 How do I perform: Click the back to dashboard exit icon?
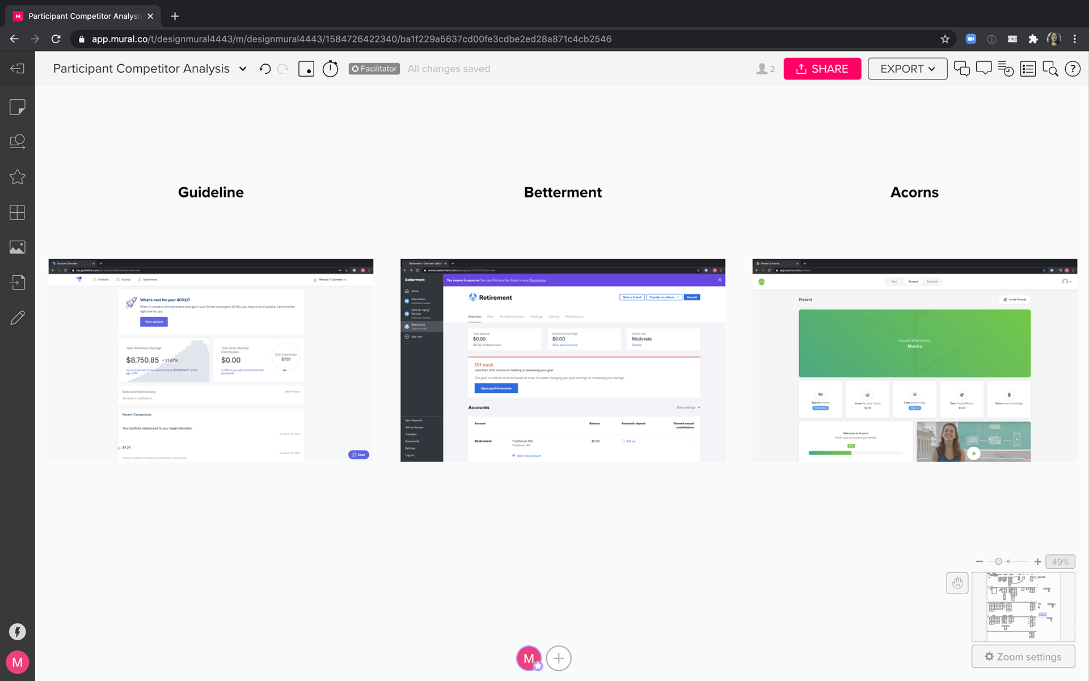17,69
